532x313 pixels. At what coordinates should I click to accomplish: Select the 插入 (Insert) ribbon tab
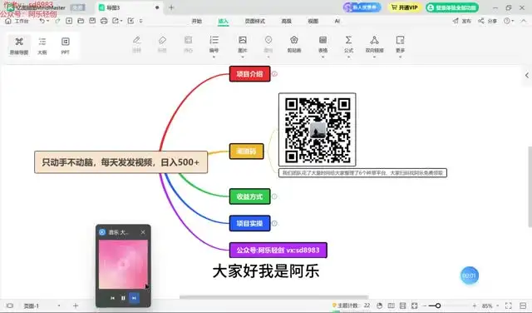point(223,21)
